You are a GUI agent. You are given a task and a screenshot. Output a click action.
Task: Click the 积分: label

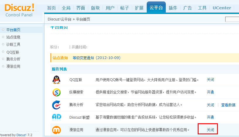pos(54,47)
